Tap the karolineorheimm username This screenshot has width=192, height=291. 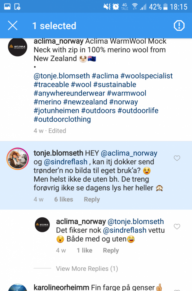[61, 287]
